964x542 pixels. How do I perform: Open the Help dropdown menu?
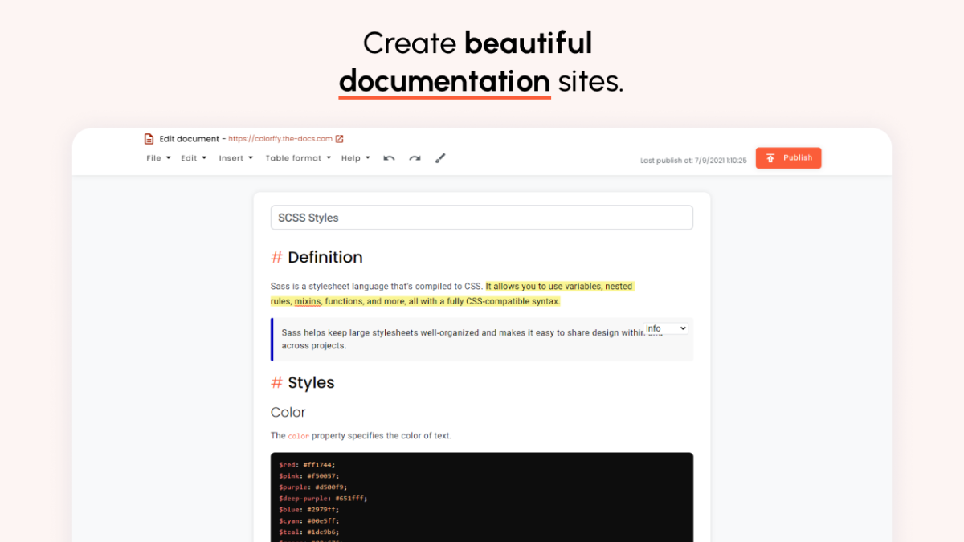(x=355, y=158)
